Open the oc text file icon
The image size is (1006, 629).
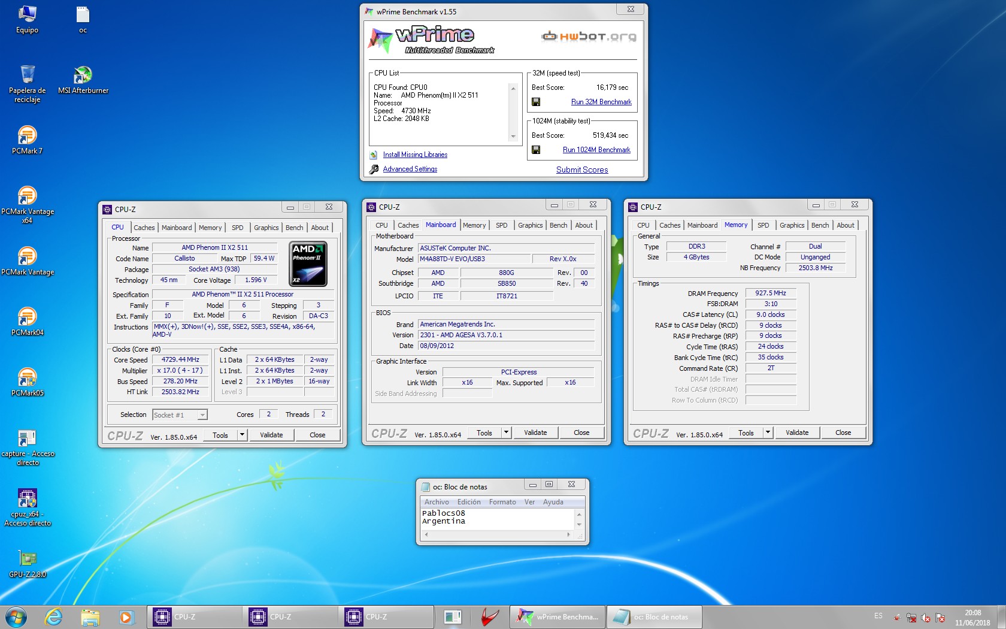pyautogui.click(x=83, y=19)
